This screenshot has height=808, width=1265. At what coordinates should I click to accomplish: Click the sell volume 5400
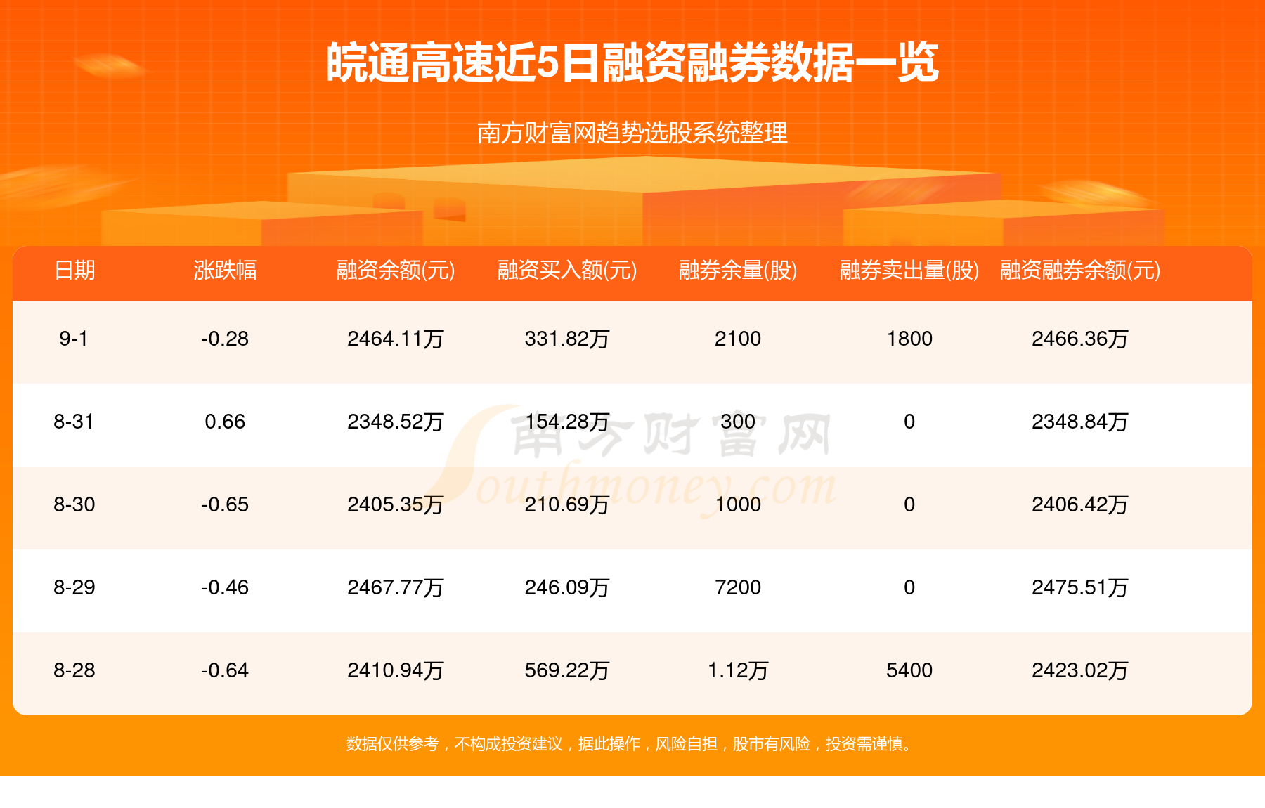909,670
